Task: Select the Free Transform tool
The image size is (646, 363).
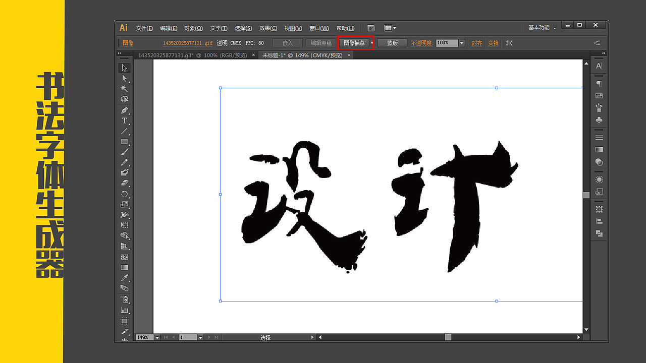Action: click(x=125, y=225)
